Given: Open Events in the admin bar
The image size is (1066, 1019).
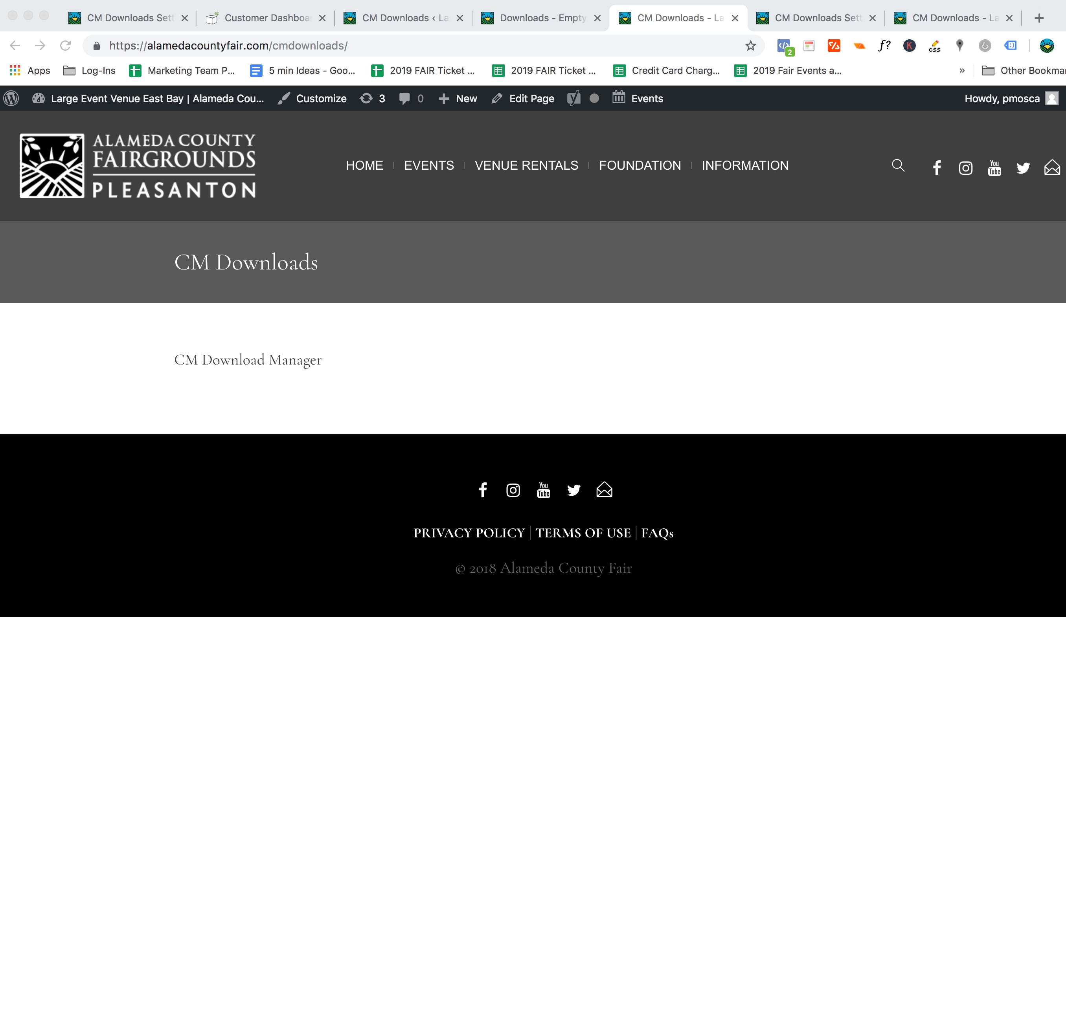Looking at the screenshot, I should pos(638,98).
